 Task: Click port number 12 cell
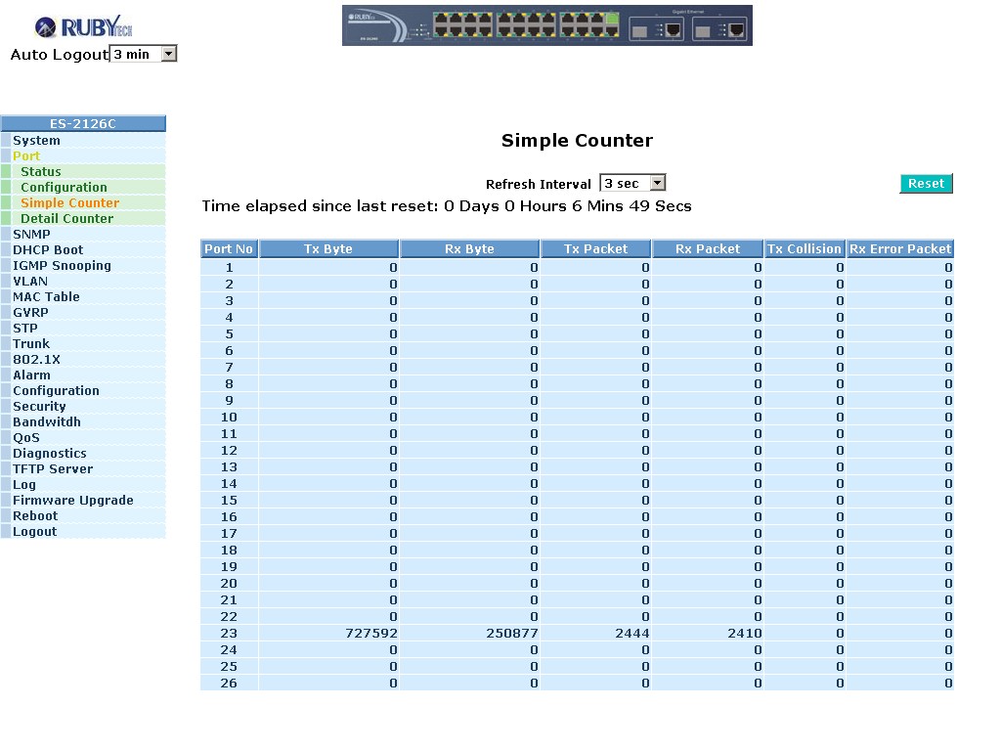[x=229, y=450]
